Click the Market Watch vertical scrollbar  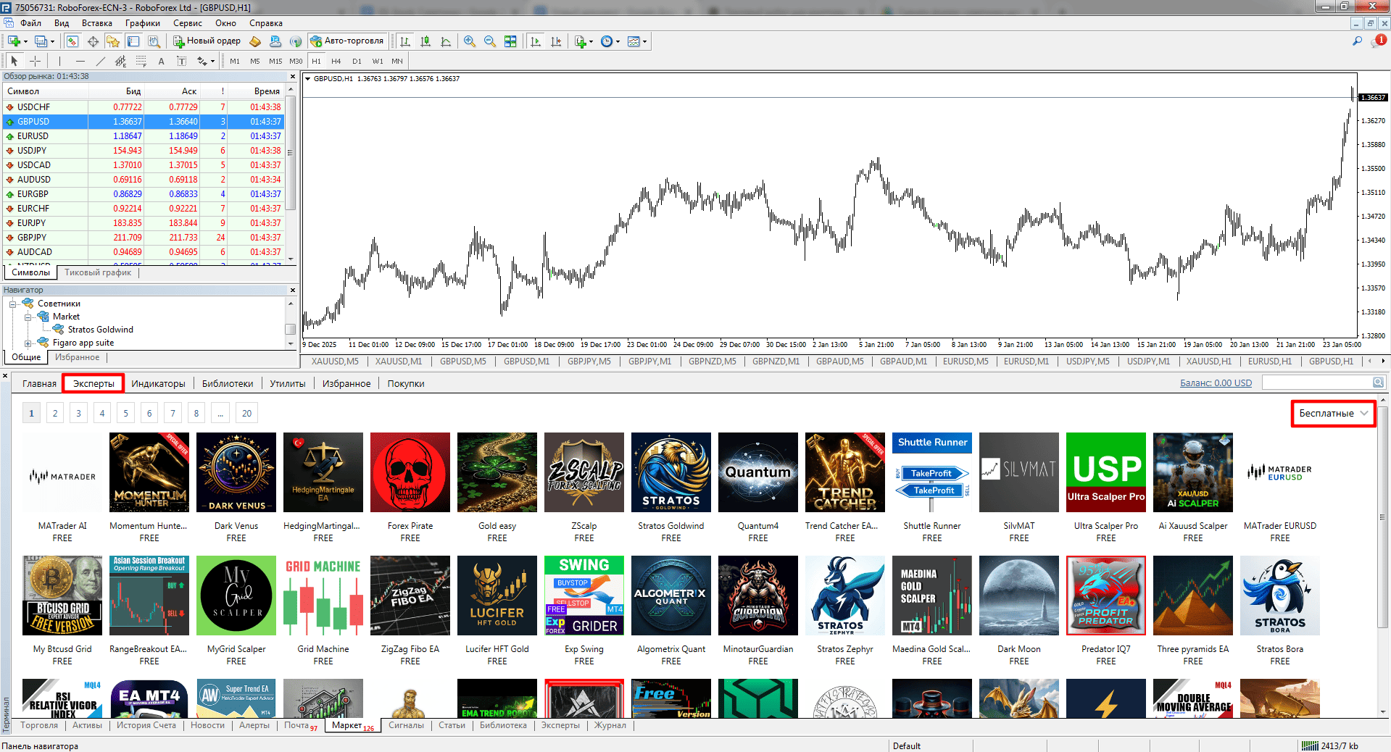point(291,174)
